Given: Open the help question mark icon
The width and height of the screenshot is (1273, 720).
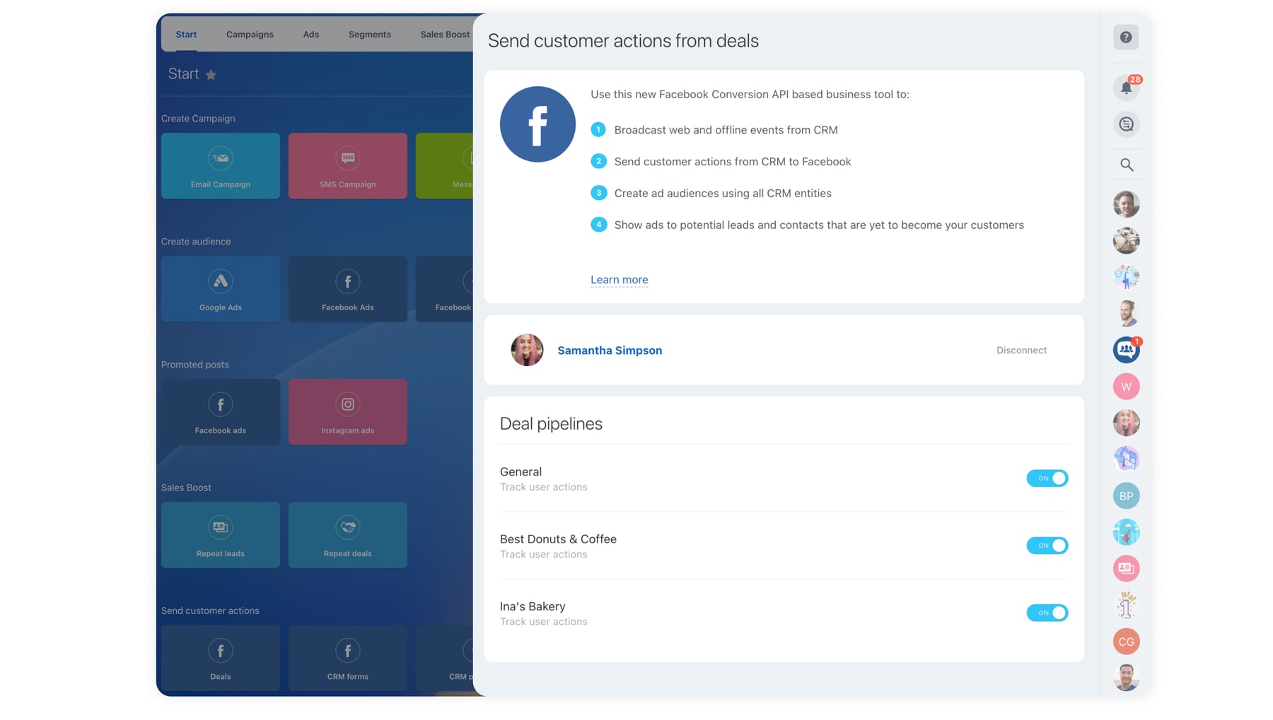Looking at the screenshot, I should point(1125,37).
